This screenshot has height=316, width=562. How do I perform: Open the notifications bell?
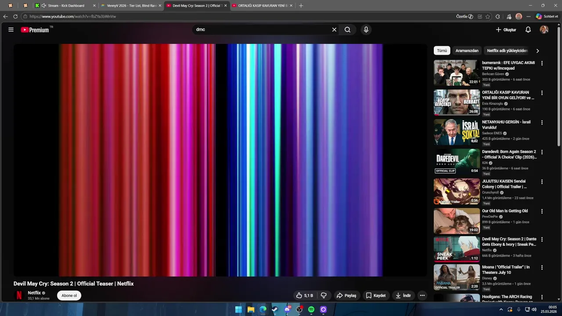(528, 30)
